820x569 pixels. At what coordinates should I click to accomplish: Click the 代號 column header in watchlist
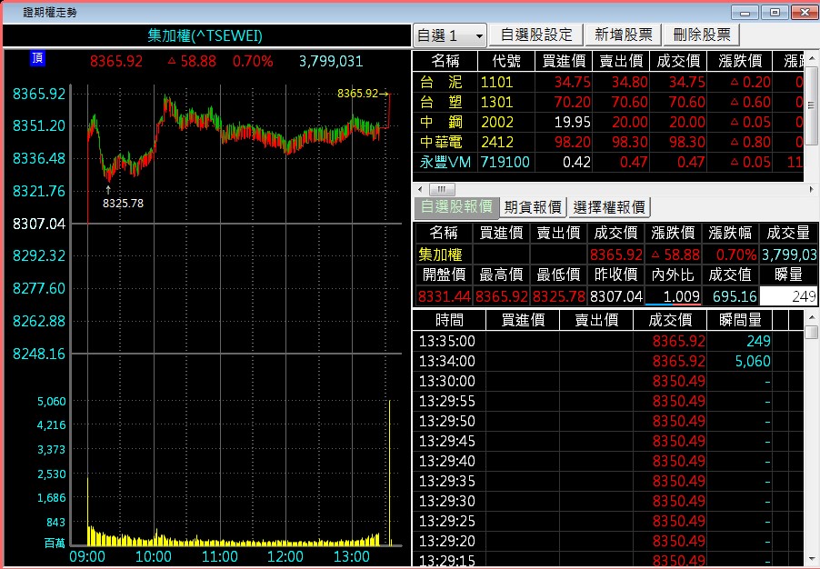[x=506, y=61]
